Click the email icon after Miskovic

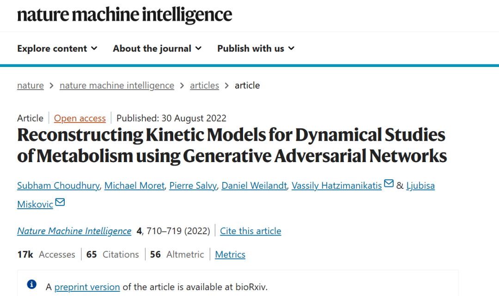(60, 203)
